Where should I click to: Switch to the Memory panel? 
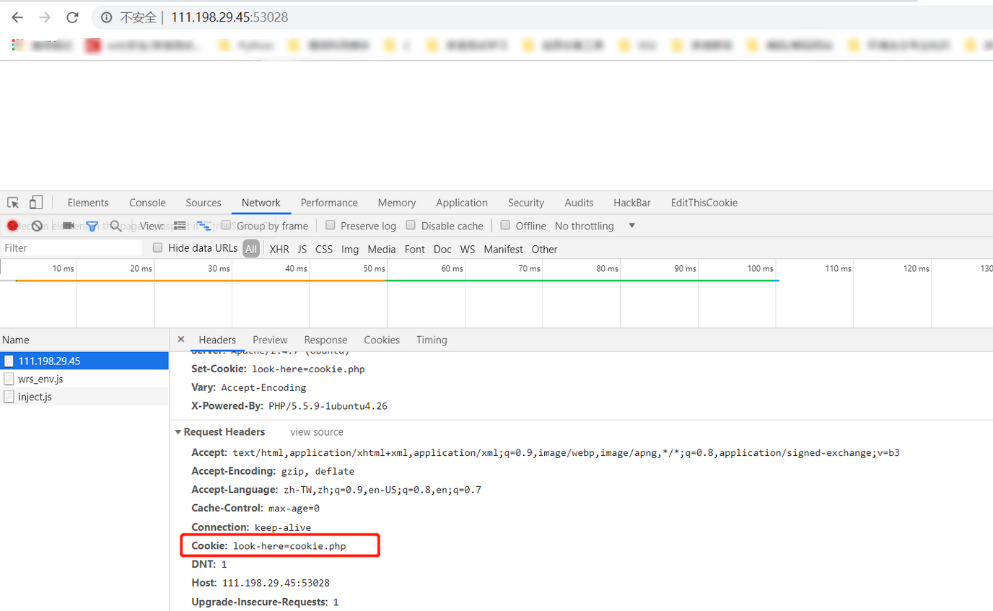click(397, 203)
